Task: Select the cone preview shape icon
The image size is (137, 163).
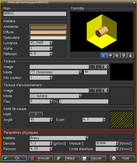Action: click(130, 55)
